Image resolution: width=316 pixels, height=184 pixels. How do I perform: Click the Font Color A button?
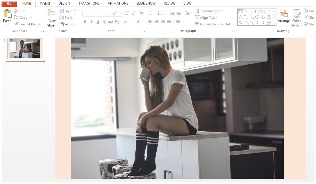tap(138, 22)
